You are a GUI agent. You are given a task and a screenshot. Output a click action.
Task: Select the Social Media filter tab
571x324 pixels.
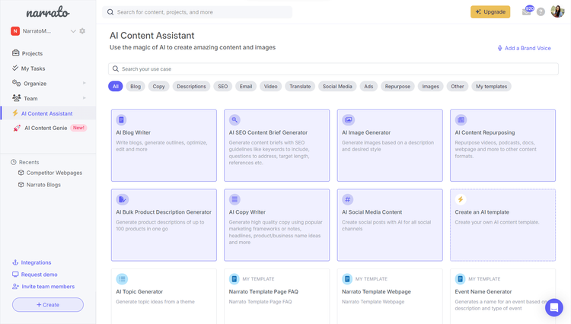click(337, 86)
